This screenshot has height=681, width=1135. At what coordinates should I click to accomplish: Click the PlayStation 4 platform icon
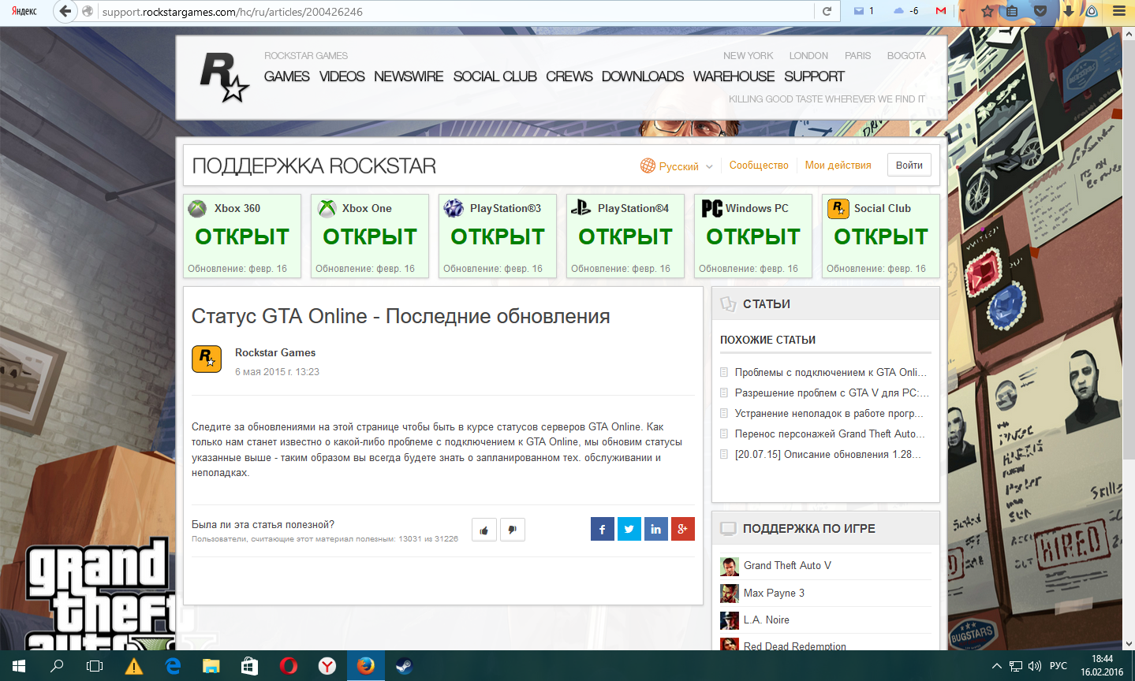(581, 208)
